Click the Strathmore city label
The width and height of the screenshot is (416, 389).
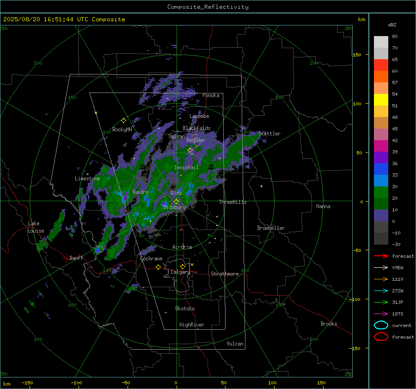click(x=225, y=274)
